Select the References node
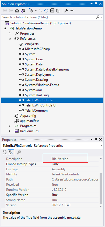Viewport: 105px width, 227px height. pos(28,39)
